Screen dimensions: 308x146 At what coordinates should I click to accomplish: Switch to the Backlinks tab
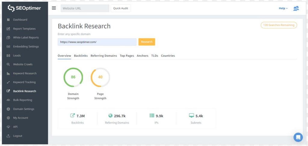coord(81,56)
